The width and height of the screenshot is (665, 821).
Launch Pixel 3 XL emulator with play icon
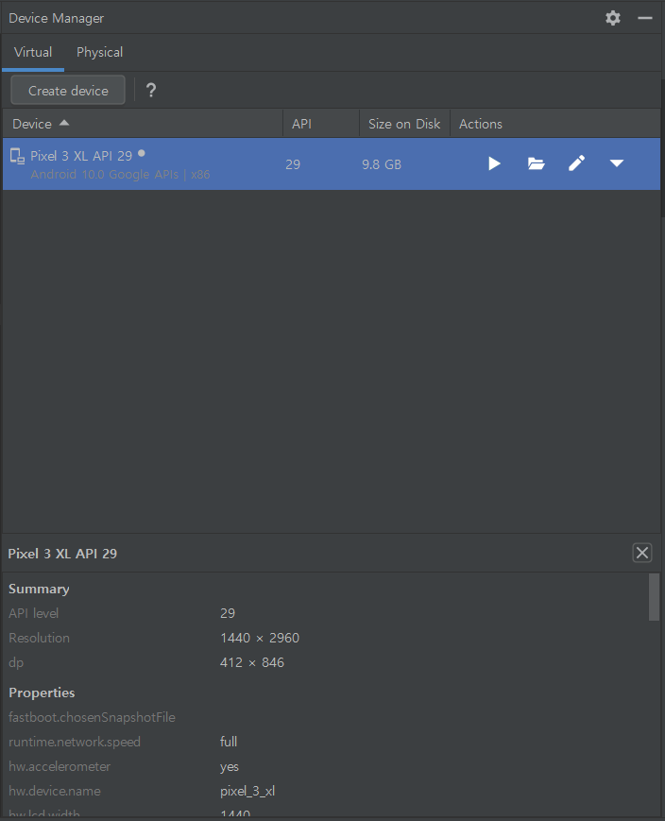[x=494, y=163]
